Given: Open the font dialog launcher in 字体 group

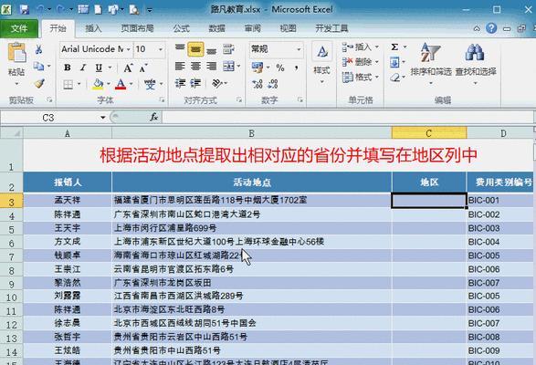Looking at the screenshot, I should tap(162, 99).
